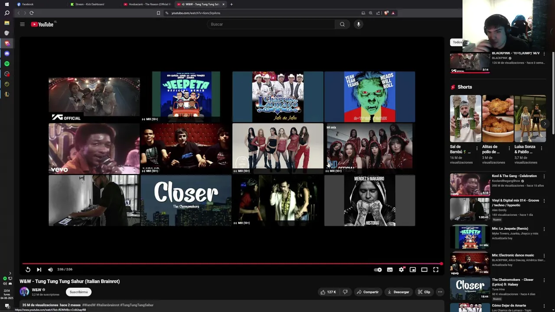Click the video progress bar
This screenshot has height=312, width=555.
pyautogui.click(x=232, y=263)
